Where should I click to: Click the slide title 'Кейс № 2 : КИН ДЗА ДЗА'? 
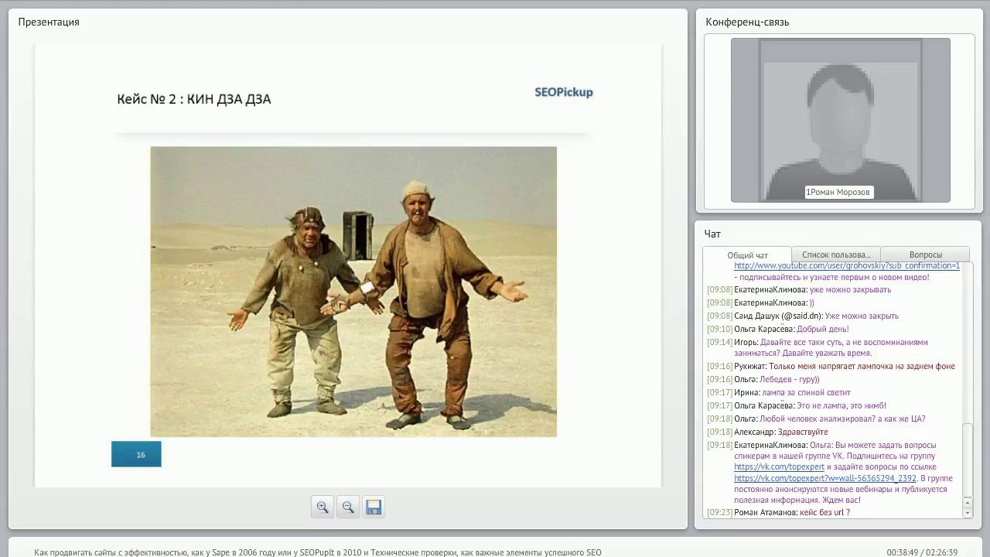[194, 99]
